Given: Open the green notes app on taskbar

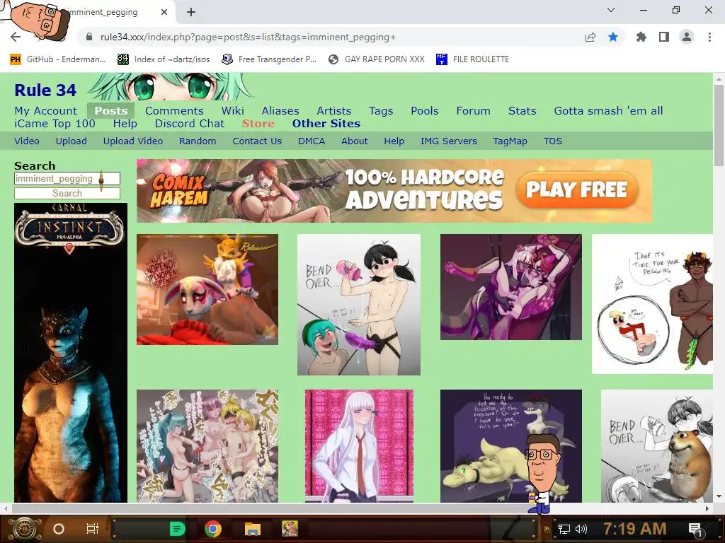Looking at the screenshot, I should pos(177,529).
